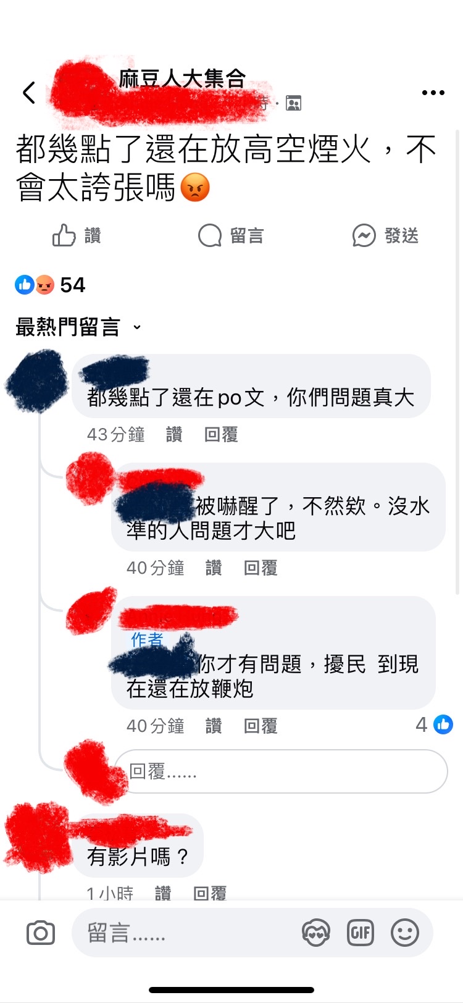Reply to the 43分鐘 comment
Image resolution: width=463 pixels, height=1003 pixels.
(x=221, y=435)
